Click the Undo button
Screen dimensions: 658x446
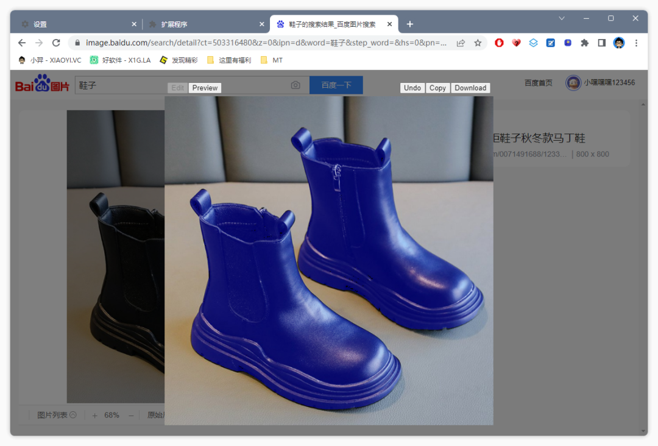click(412, 88)
